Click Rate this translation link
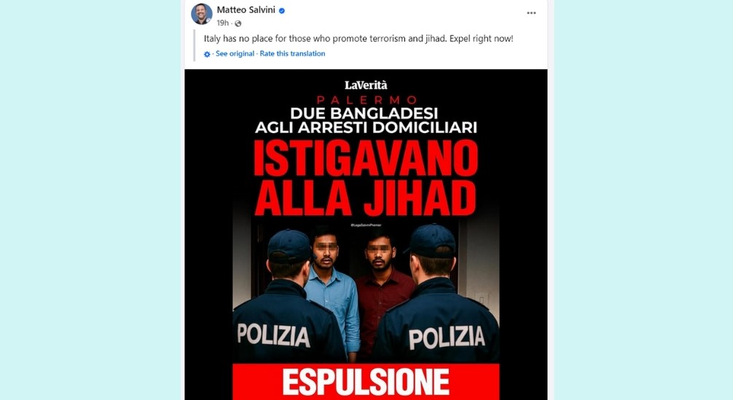 [293, 54]
